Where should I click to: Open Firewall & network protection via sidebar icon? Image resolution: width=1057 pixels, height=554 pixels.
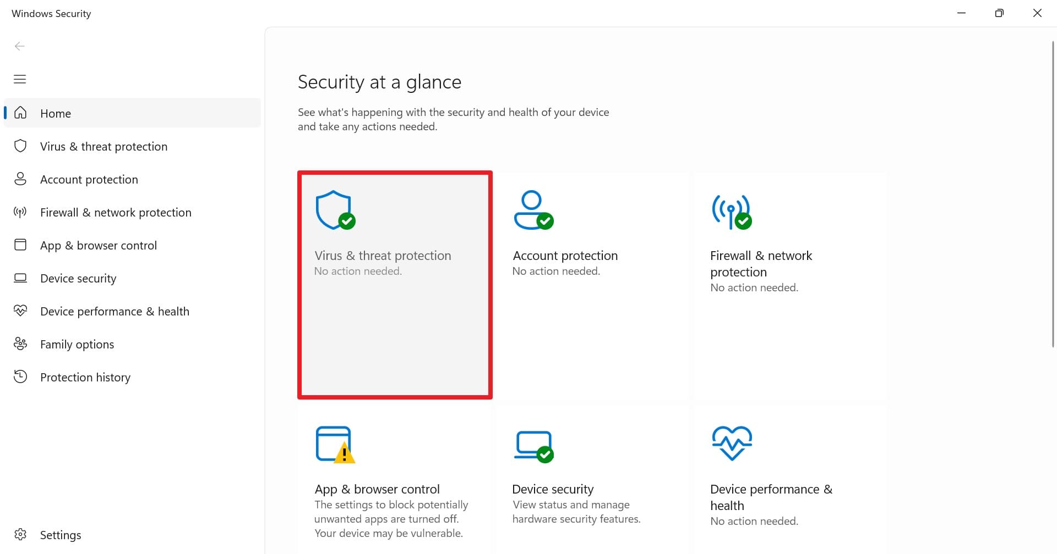click(20, 212)
